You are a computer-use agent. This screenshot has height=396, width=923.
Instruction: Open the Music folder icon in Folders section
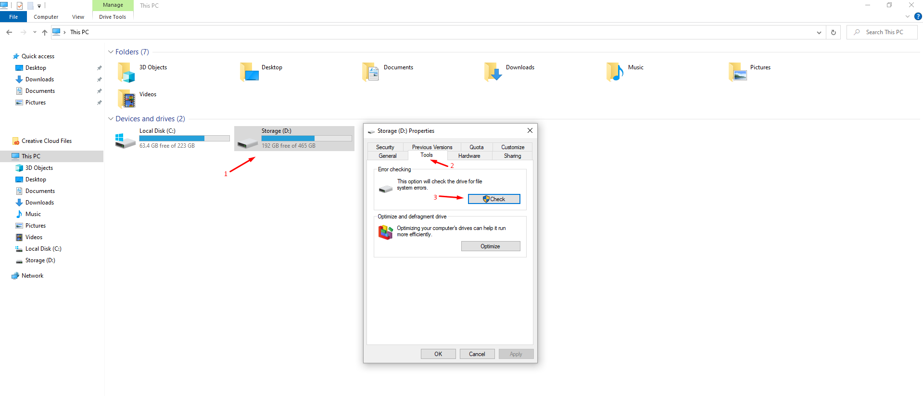tap(615, 72)
